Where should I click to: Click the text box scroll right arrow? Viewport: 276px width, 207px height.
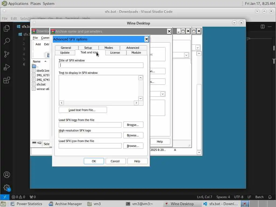point(136,103)
